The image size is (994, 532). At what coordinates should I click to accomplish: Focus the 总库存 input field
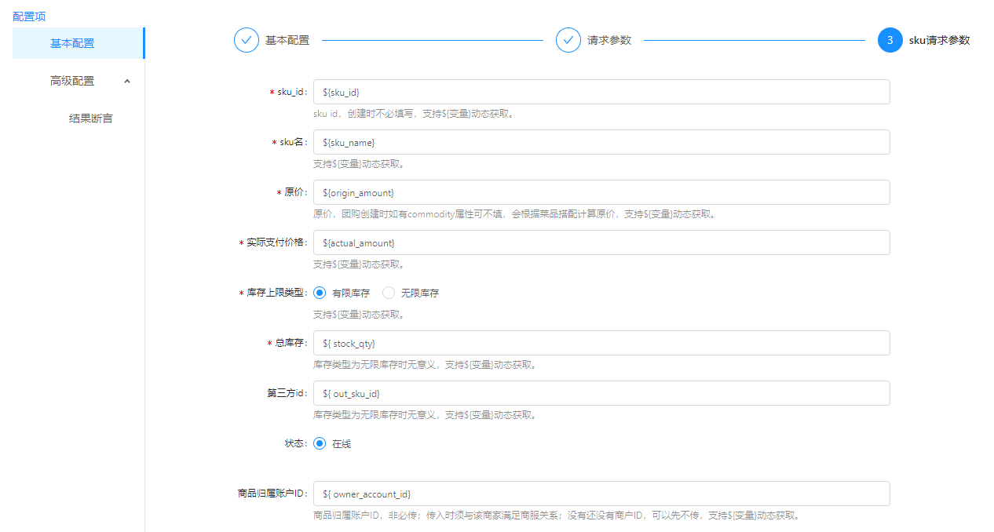[x=601, y=343]
